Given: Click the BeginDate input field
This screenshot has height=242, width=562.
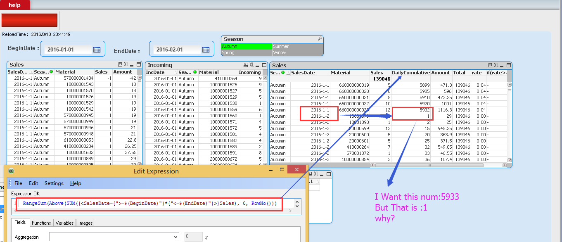Looking at the screenshot, I should click(68, 50).
